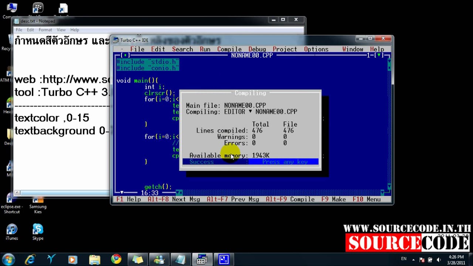Open the Compile menu
The image size is (473, 266).
229,49
